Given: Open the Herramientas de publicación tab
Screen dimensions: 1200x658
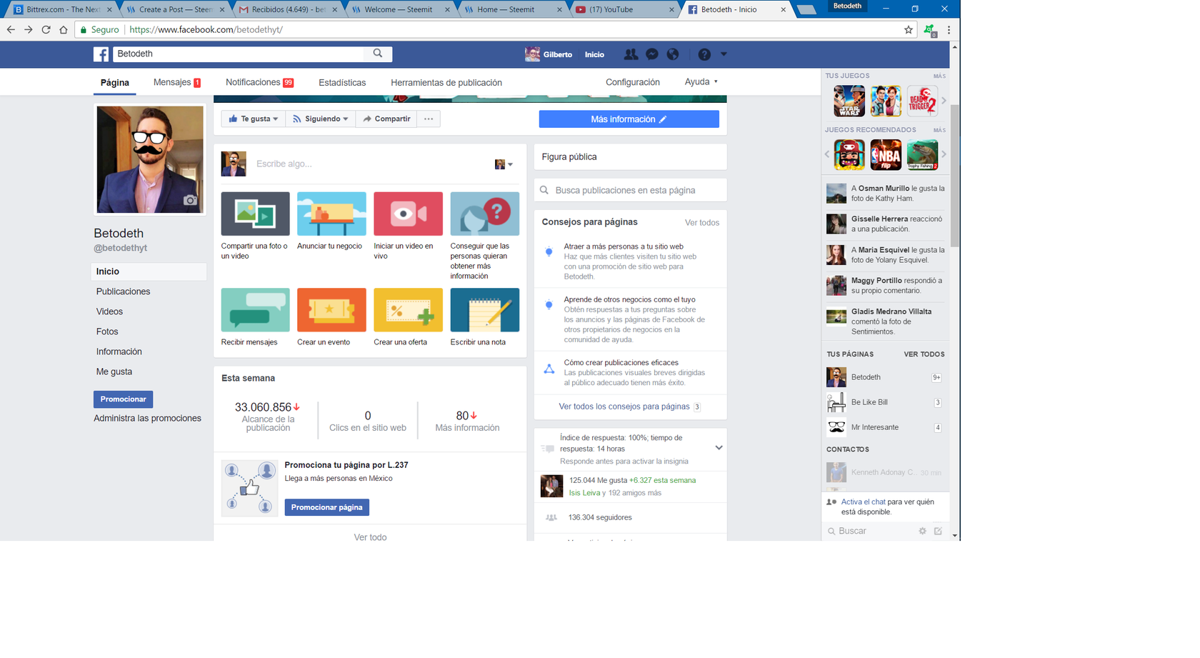Looking at the screenshot, I should [x=446, y=82].
